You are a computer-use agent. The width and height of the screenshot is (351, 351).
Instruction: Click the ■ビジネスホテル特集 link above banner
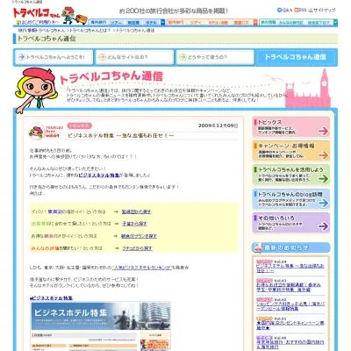tap(51, 298)
